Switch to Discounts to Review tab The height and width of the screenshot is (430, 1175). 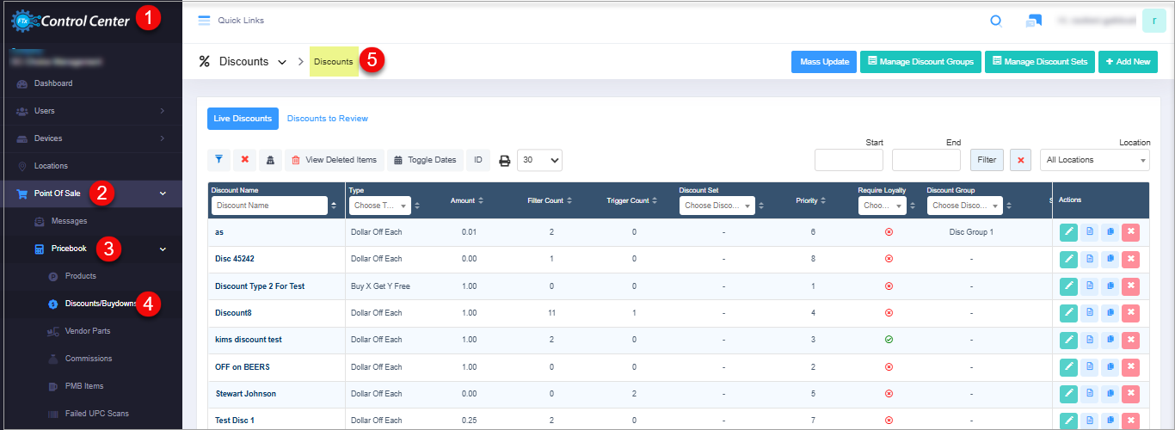(x=327, y=119)
